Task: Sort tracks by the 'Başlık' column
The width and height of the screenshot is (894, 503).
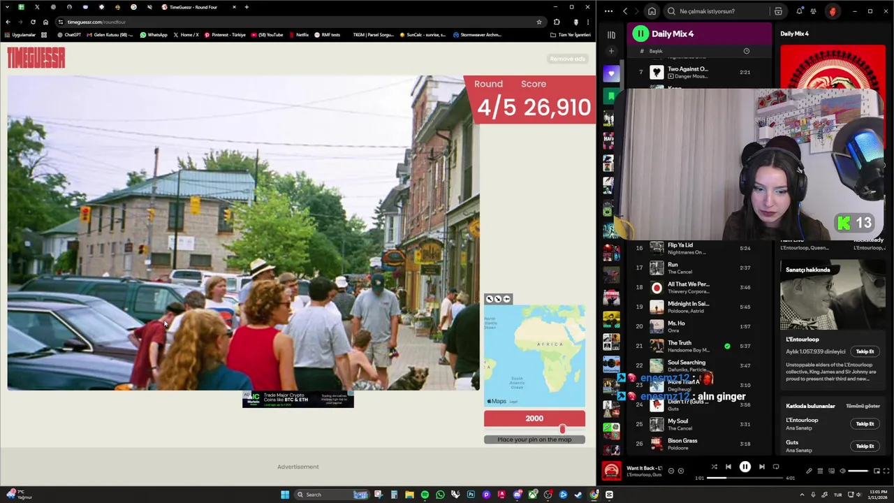Action: pos(656,51)
